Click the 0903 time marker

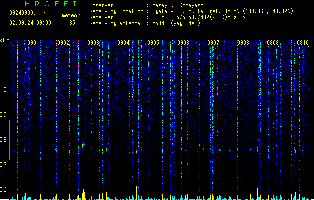tap(93, 43)
